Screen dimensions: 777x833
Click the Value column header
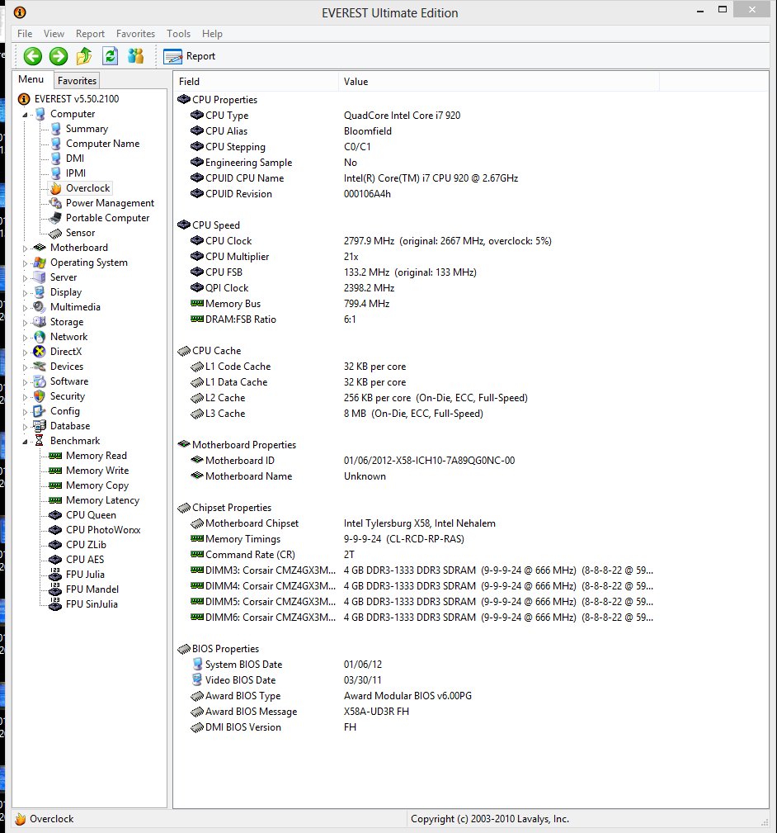click(x=499, y=81)
